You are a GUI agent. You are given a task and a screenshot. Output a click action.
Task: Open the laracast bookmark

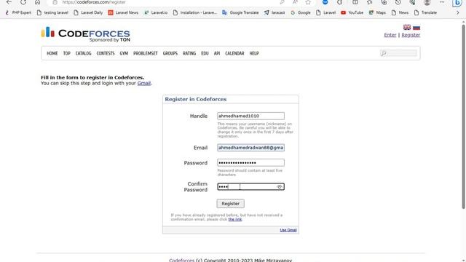(275, 12)
